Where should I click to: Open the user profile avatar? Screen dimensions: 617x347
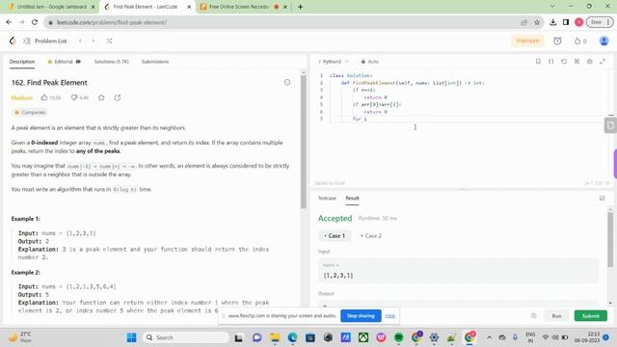coord(604,40)
